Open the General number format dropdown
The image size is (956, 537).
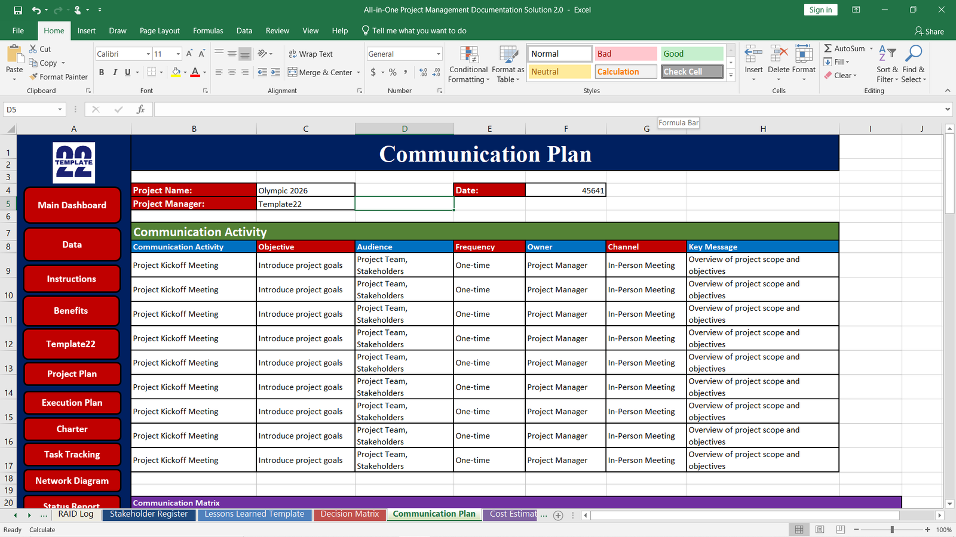(439, 54)
